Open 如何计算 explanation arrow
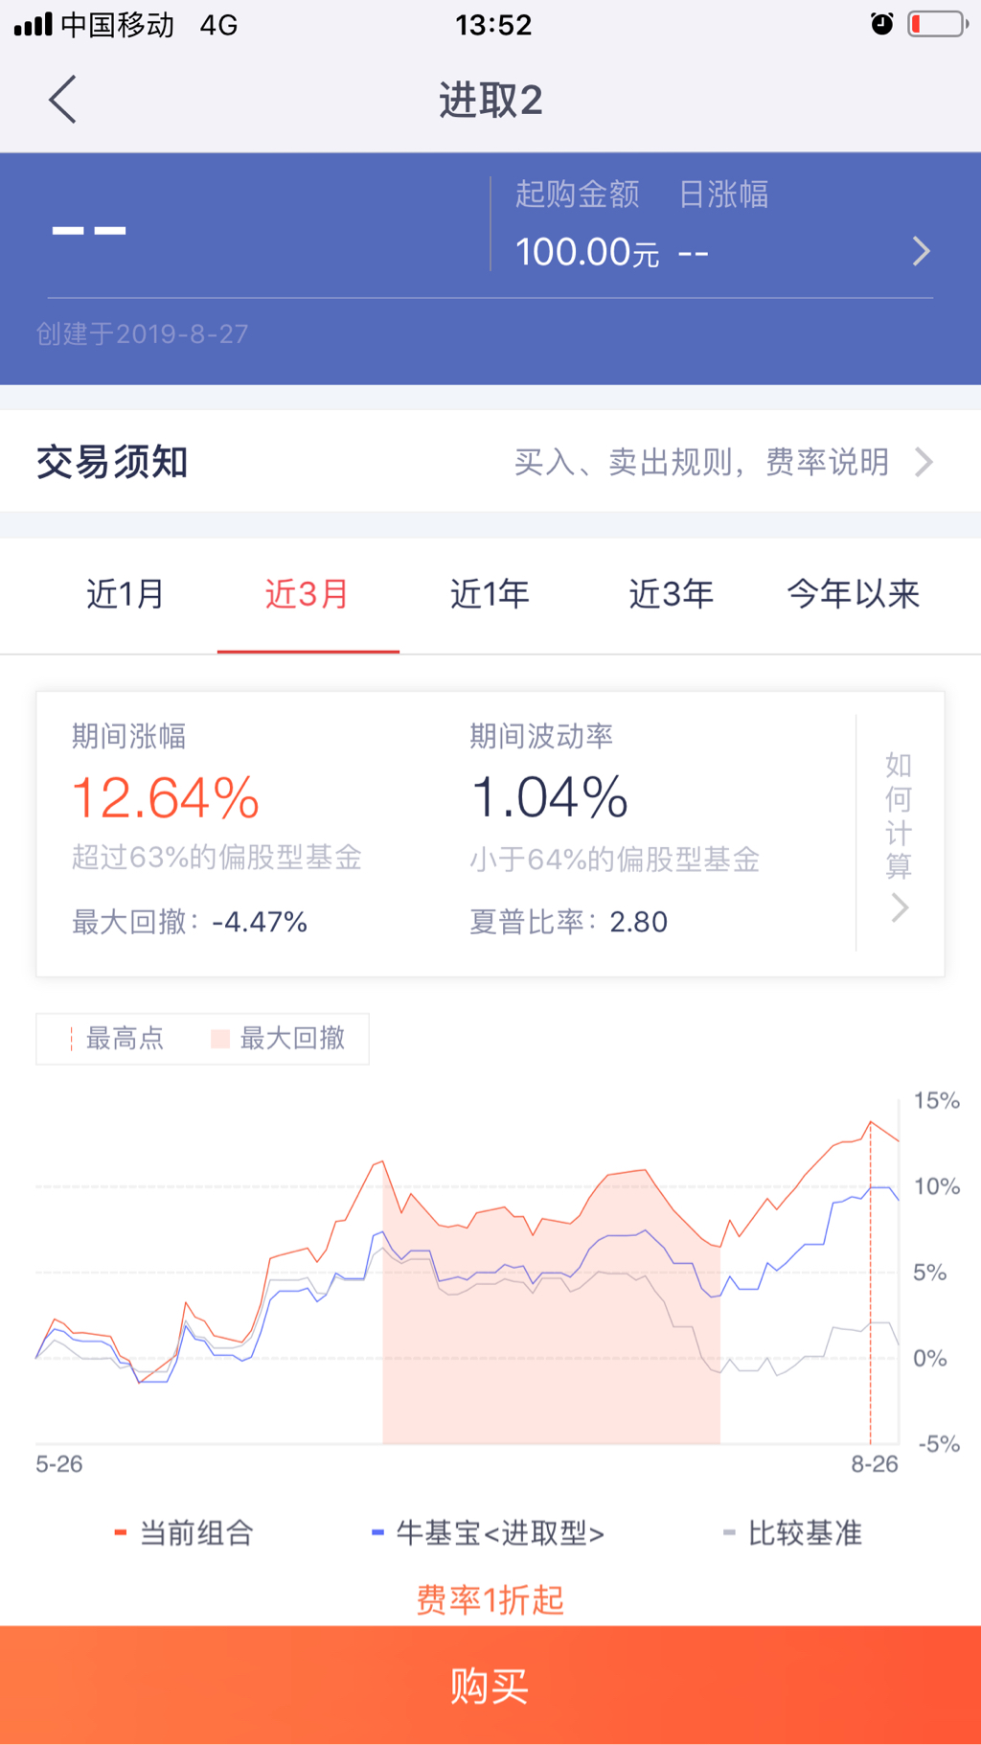This screenshot has width=981, height=1745. tap(899, 907)
